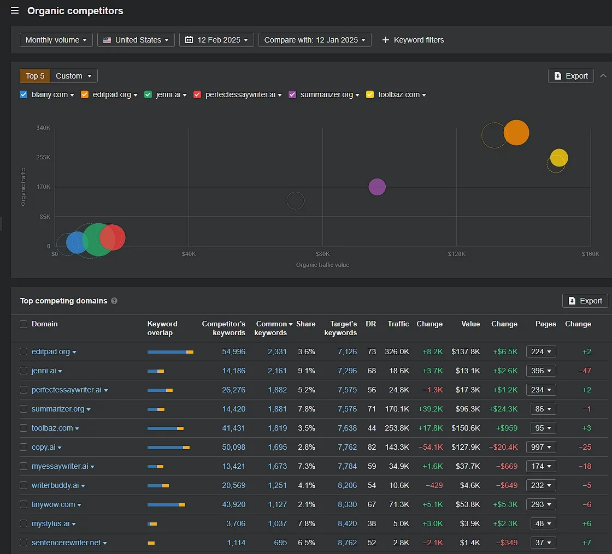
Task: Click common keywords 2,161 for jenni.ai
Action: pos(277,371)
